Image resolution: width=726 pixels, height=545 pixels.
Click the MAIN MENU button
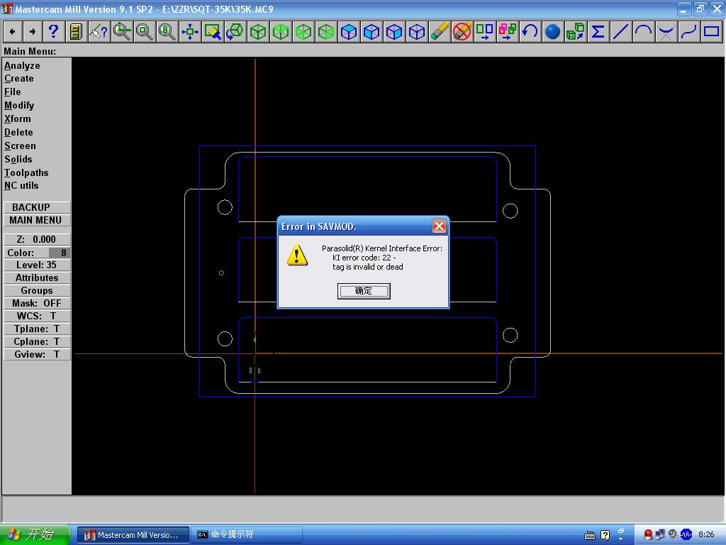[x=37, y=220]
